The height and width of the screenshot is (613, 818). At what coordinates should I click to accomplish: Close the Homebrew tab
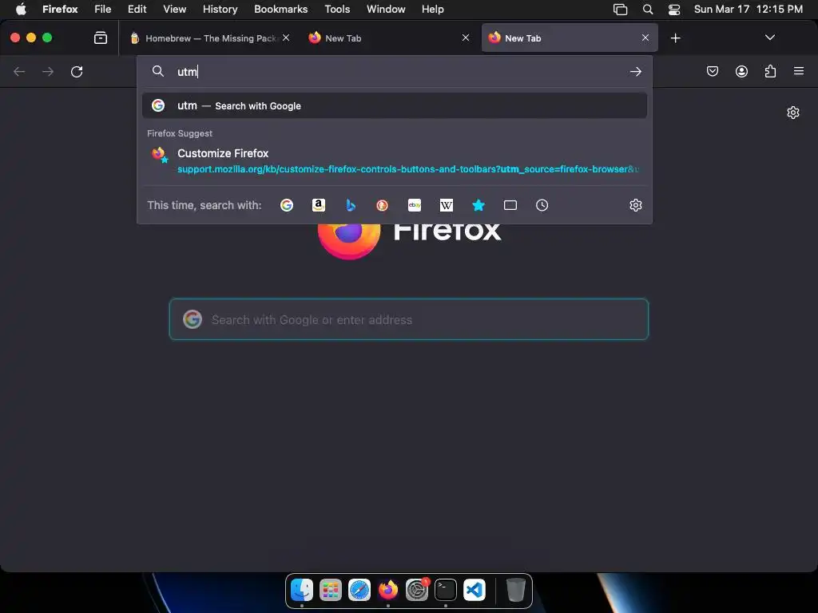point(286,38)
